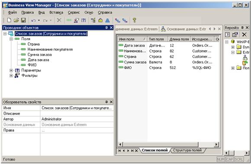Jump to last sheet tab with navigation arrow

tap(132, 151)
